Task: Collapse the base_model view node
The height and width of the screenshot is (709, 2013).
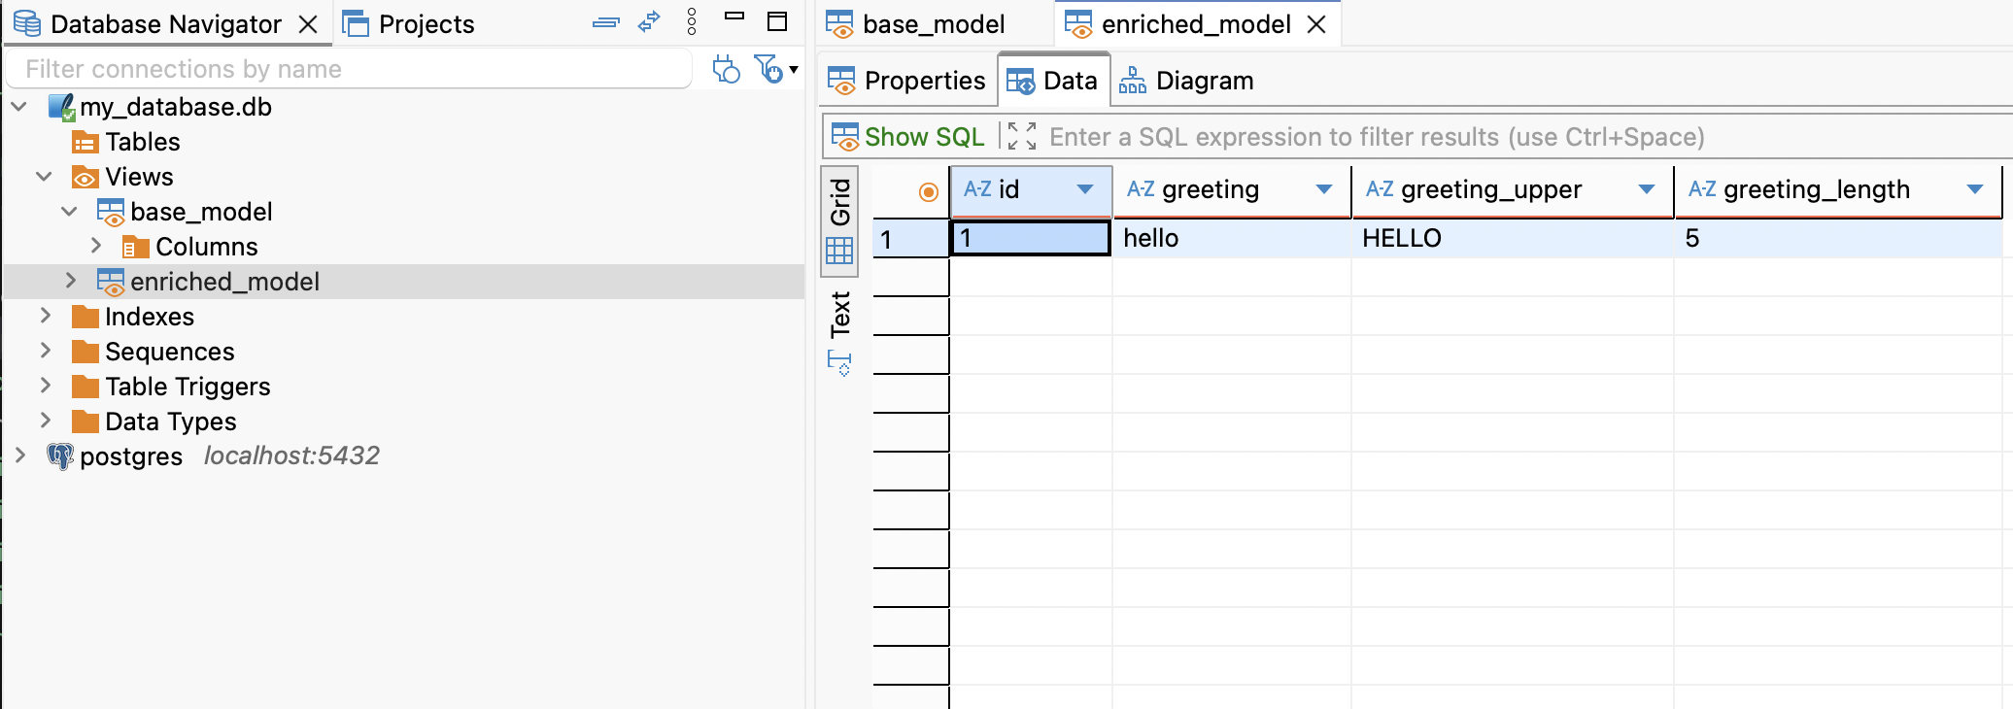Action: tap(69, 212)
